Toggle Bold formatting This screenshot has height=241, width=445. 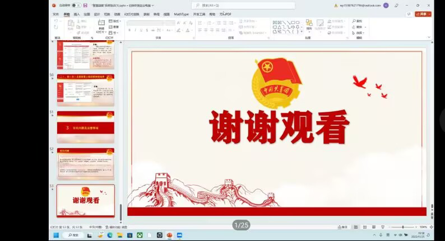tap(129, 30)
